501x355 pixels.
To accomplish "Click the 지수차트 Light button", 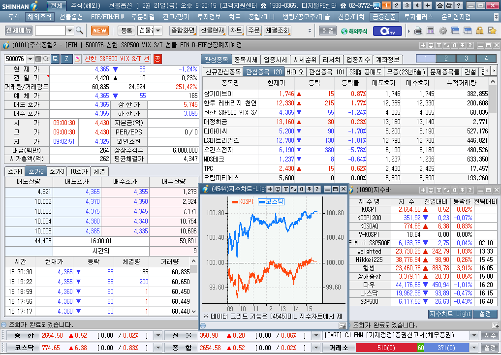I will click(x=450, y=314).
